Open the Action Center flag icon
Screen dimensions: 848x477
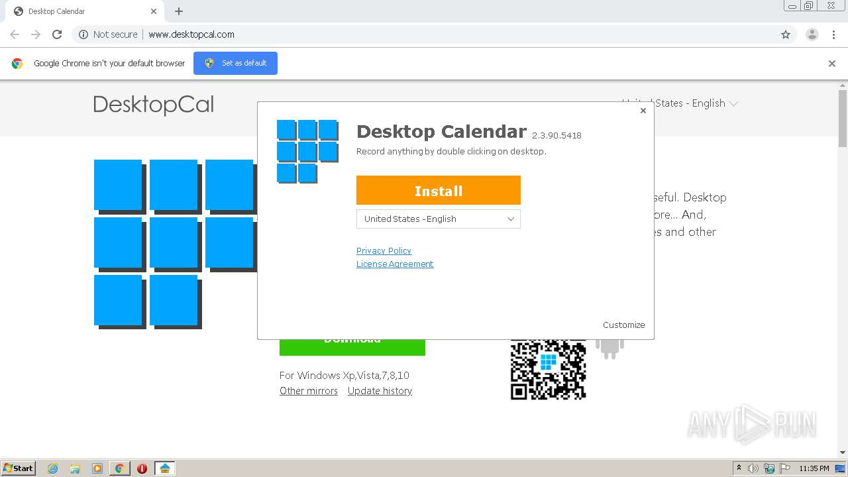785,468
